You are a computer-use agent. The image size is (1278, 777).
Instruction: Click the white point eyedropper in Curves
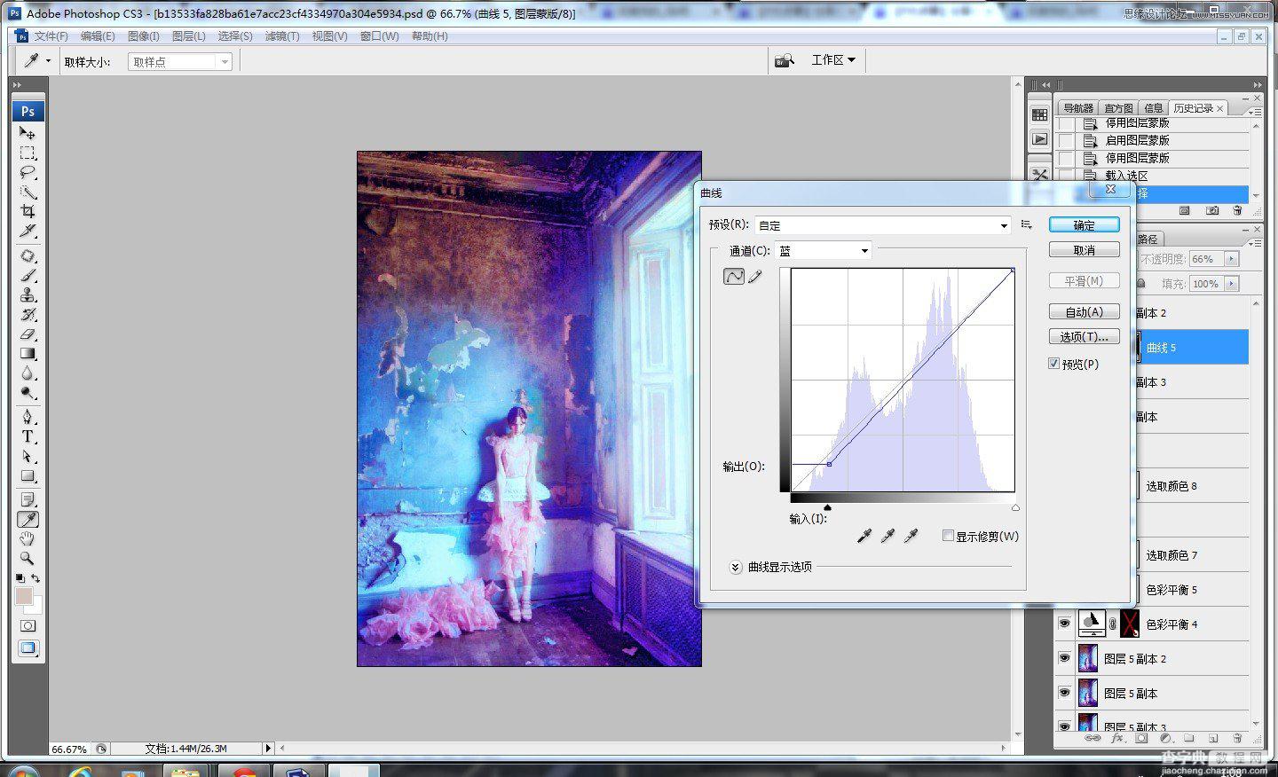click(911, 536)
